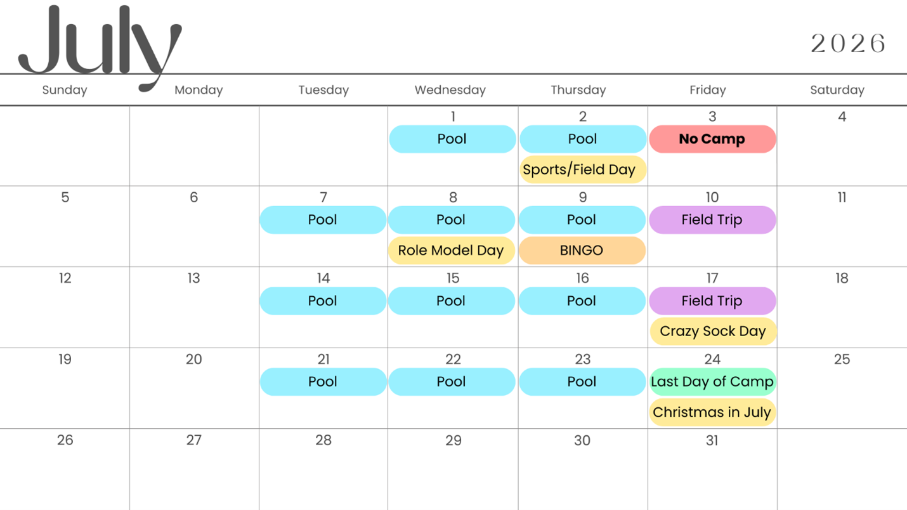Open the Crazy Sock Day event
Screen dimensions: 907x510
pos(712,331)
